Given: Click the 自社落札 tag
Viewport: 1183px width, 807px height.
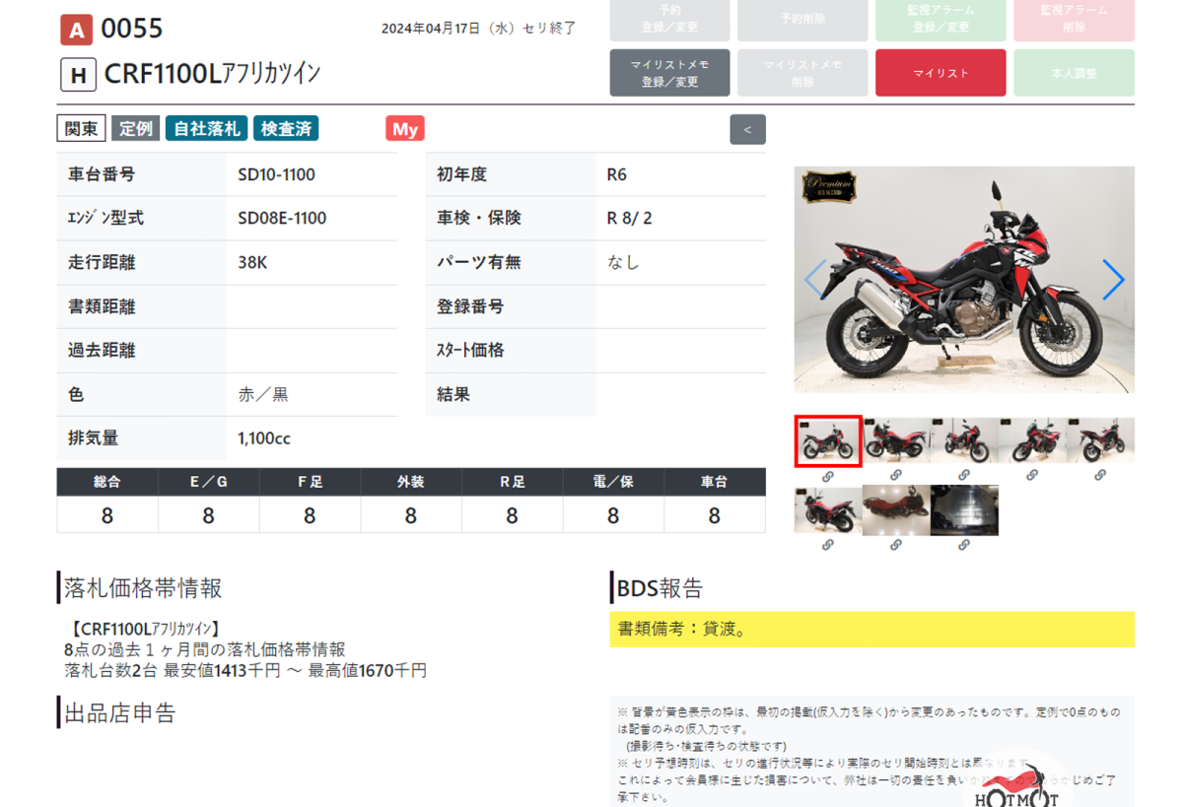Looking at the screenshot, I should pos(206,129).
